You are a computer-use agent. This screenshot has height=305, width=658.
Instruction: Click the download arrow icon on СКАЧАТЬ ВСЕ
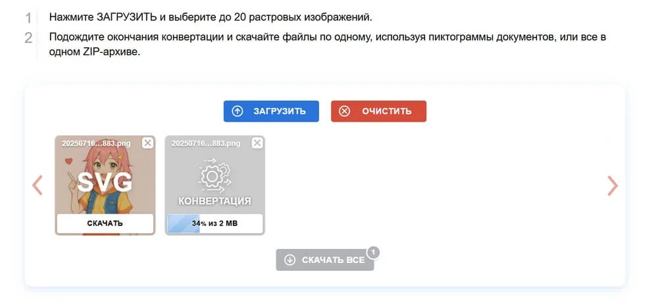(290, 260)
